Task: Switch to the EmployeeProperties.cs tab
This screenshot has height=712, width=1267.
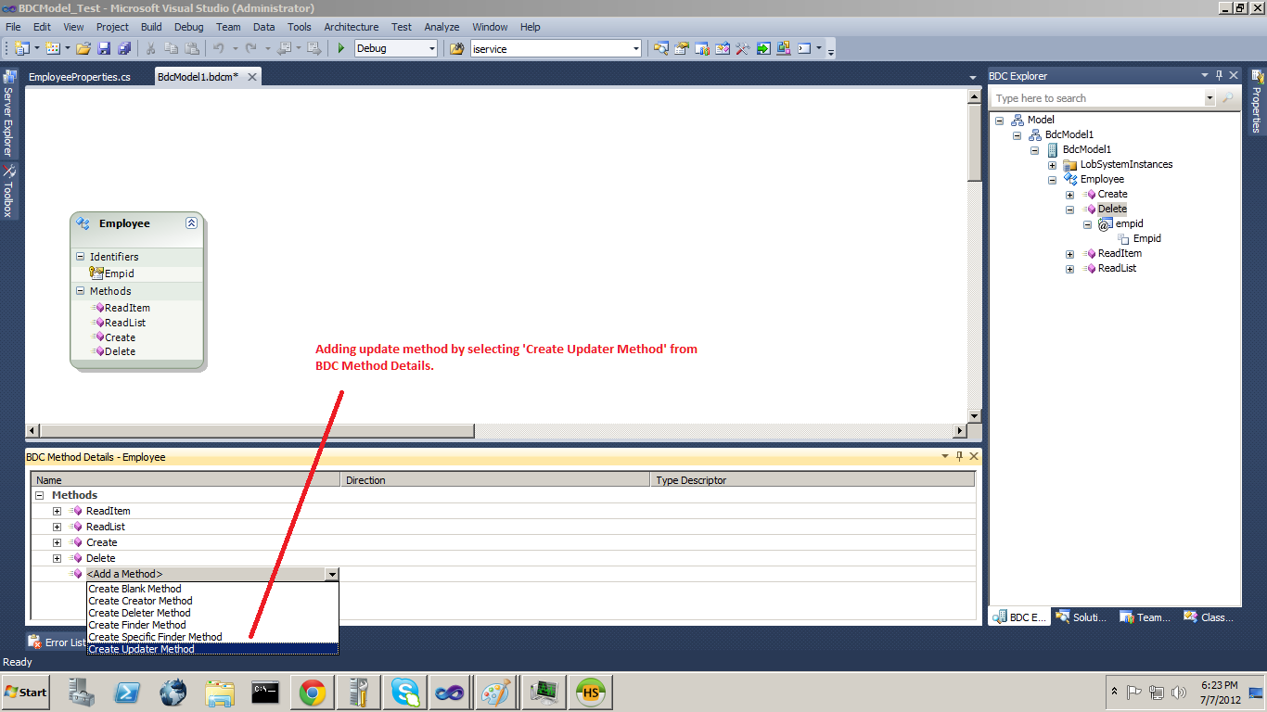Action: tap(80, 77)
